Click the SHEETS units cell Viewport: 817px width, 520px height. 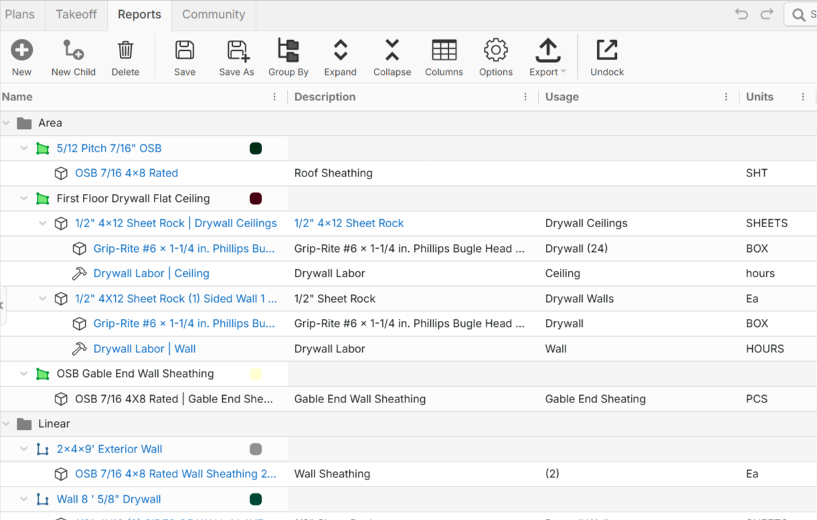click(x=767, y=223)
